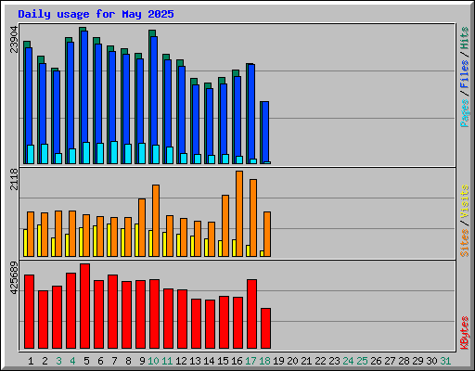475x371 pixels.
Task: Click the 'Hits' legend label
Action: [464, 38]
